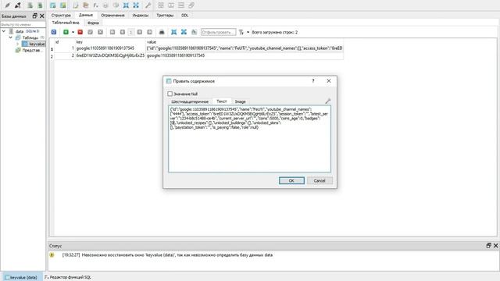Click the filter data input field
This screenshot has height=281, width=500.
(x=219, y=32)
